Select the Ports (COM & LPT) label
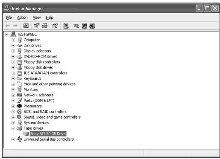The width and height of the screenshot is (220, 159). coord(39,101)
